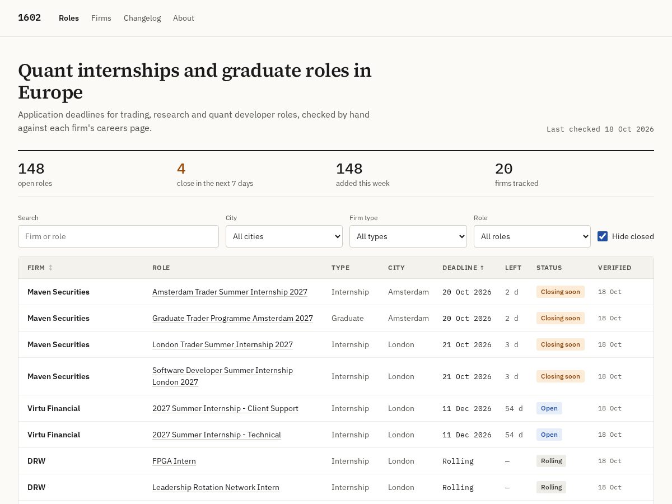
Task: Sort by the Verified column header
Action: [614, 268]
